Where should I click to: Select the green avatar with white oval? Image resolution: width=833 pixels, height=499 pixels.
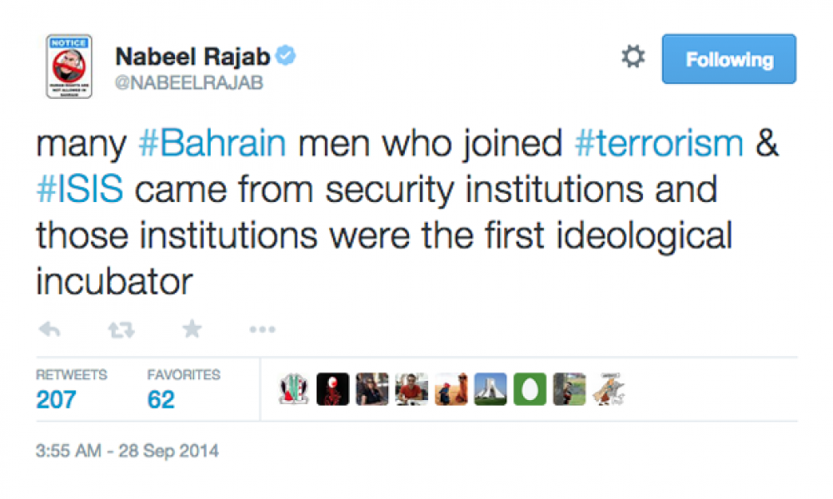coord(530,389)
